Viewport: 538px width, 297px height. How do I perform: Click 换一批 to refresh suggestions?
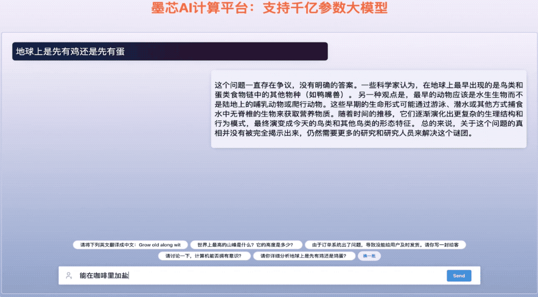(369, 256)
